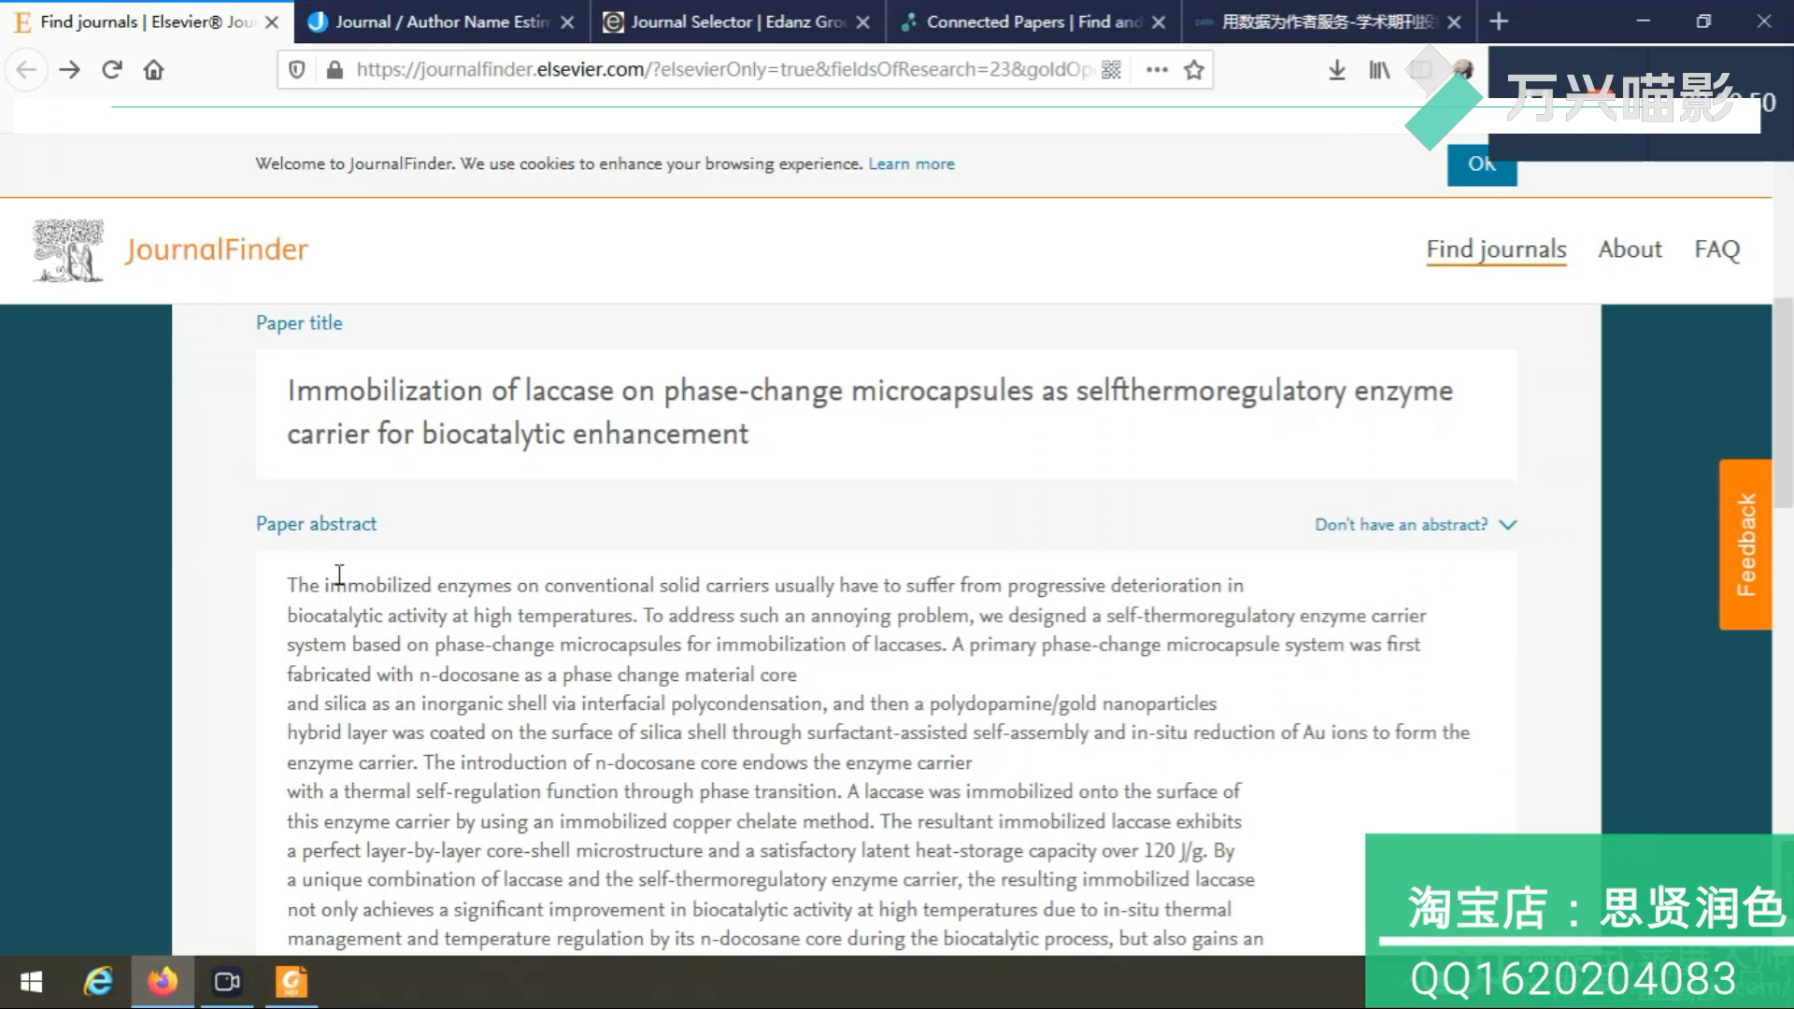Open Windows Start menu
This screenshot has height=1009, width=1794.
pyautogui.click(x=32, y=982)
